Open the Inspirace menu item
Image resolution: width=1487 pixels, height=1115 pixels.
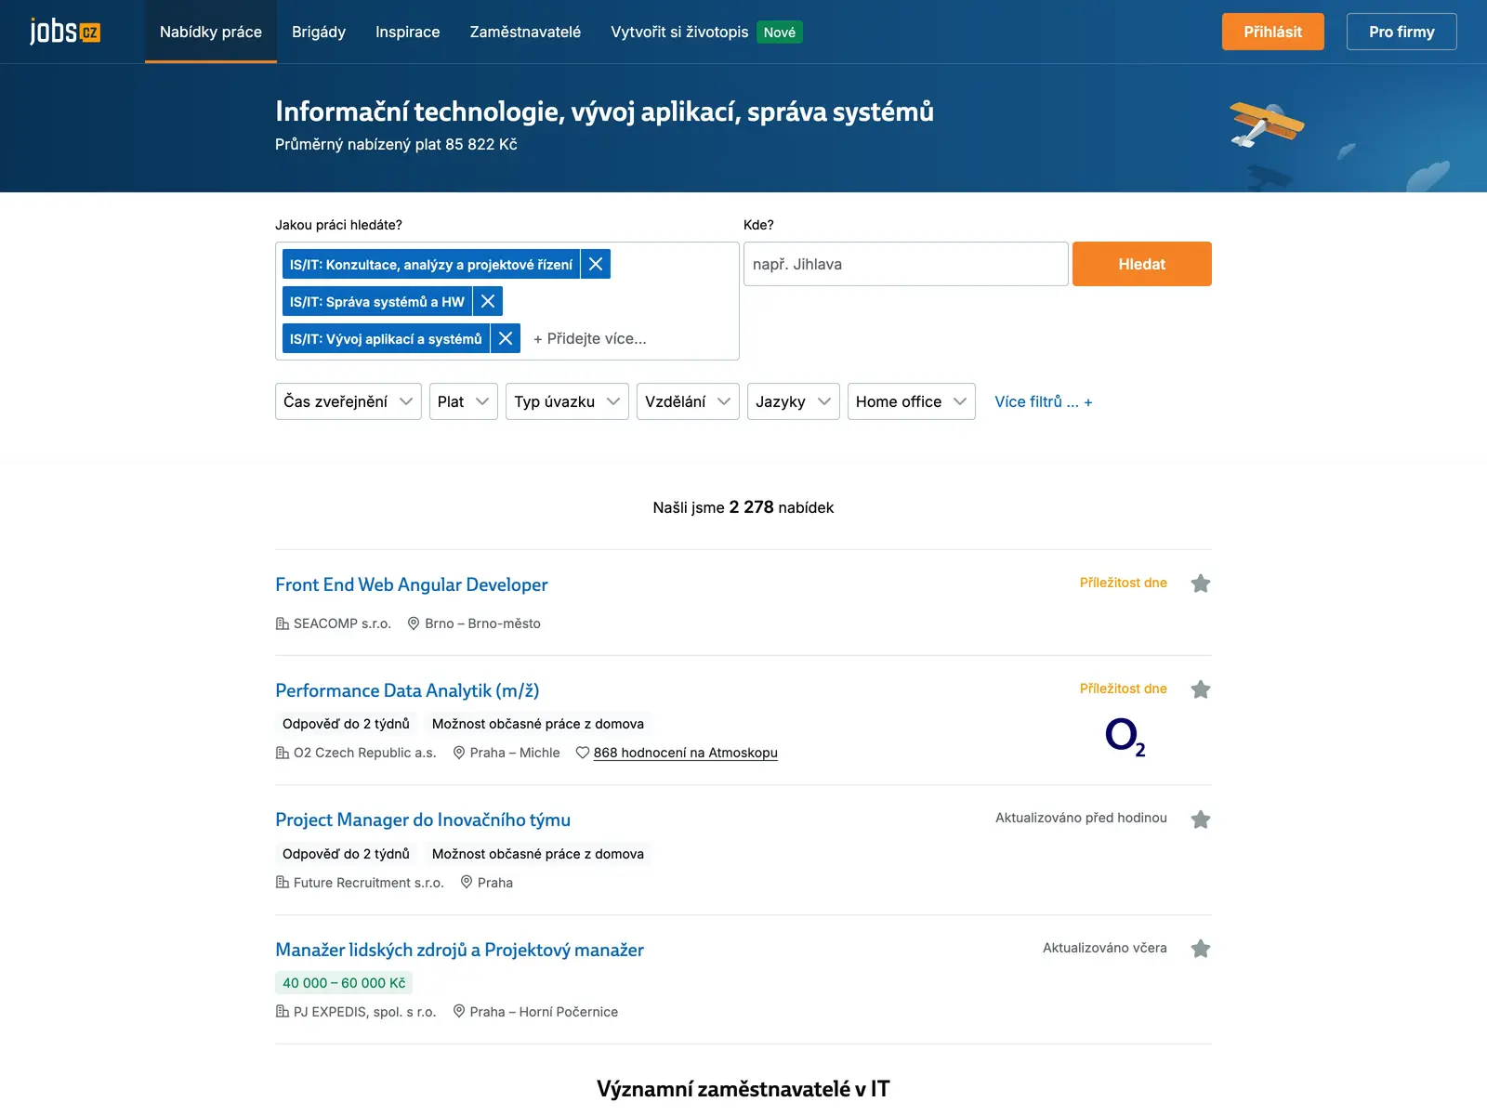(x=408, y=32)
